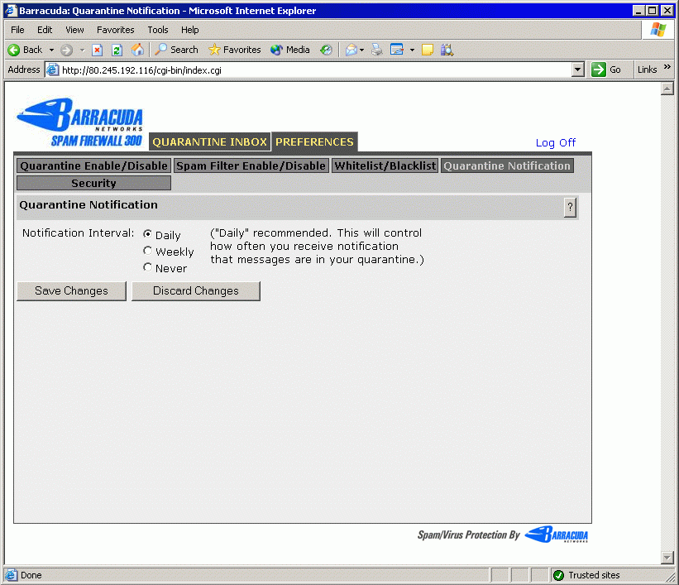Viewport: 679px width, 585px height.
Task: Open the Search pane in toolbar
Action: (x=176, y=50)
